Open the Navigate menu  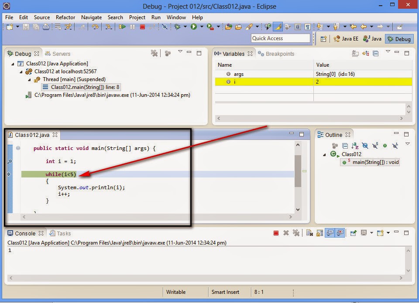(91, 17)
